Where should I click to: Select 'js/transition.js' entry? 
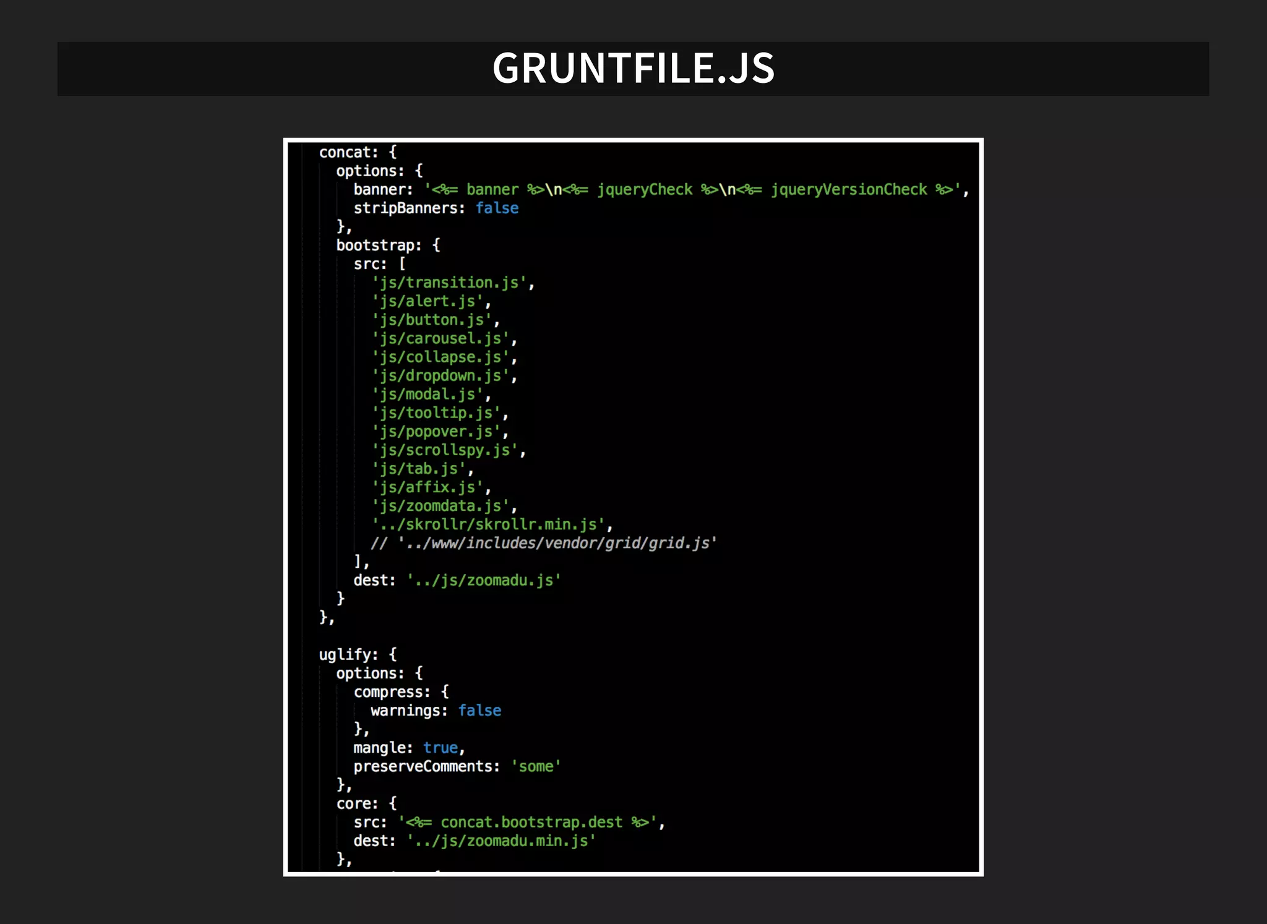pyautogui.click(x=453, y=283)
